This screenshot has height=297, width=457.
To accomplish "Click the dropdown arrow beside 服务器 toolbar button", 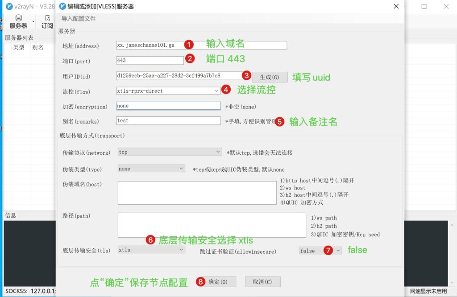I will tap(33, 22).
